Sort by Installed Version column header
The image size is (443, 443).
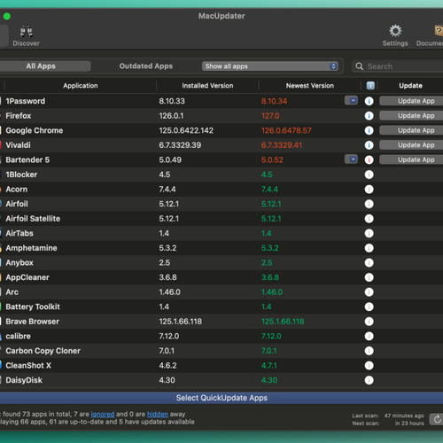tap(207, 86)
